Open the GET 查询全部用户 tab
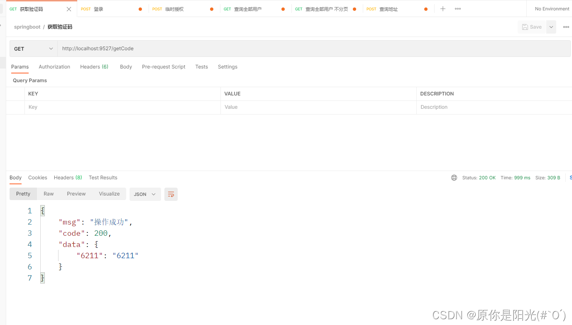This screenshot has width=572, height=325. coord(256,9)
